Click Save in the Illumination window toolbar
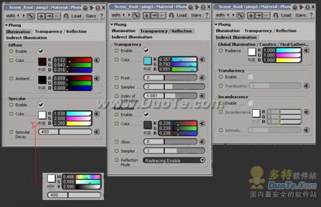 click(91, 16)
